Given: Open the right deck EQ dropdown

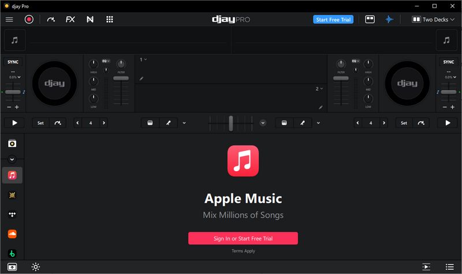Looking at the screenshot, I should pyautogui.click(x=356, y=61).
